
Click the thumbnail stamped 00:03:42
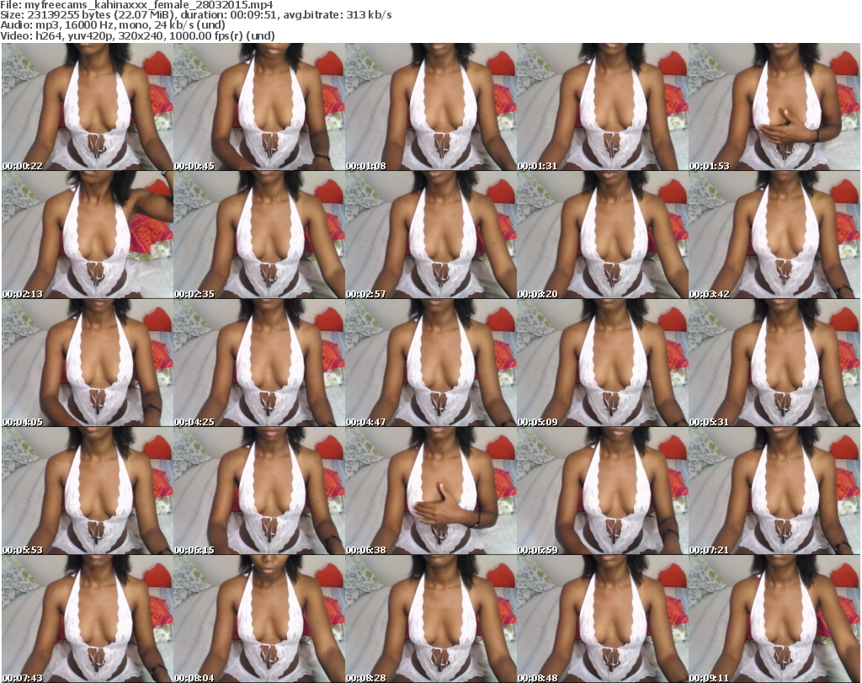774,235
